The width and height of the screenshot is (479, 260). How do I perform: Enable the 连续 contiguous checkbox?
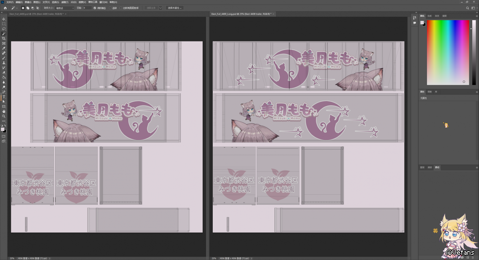tap(110, 8)
